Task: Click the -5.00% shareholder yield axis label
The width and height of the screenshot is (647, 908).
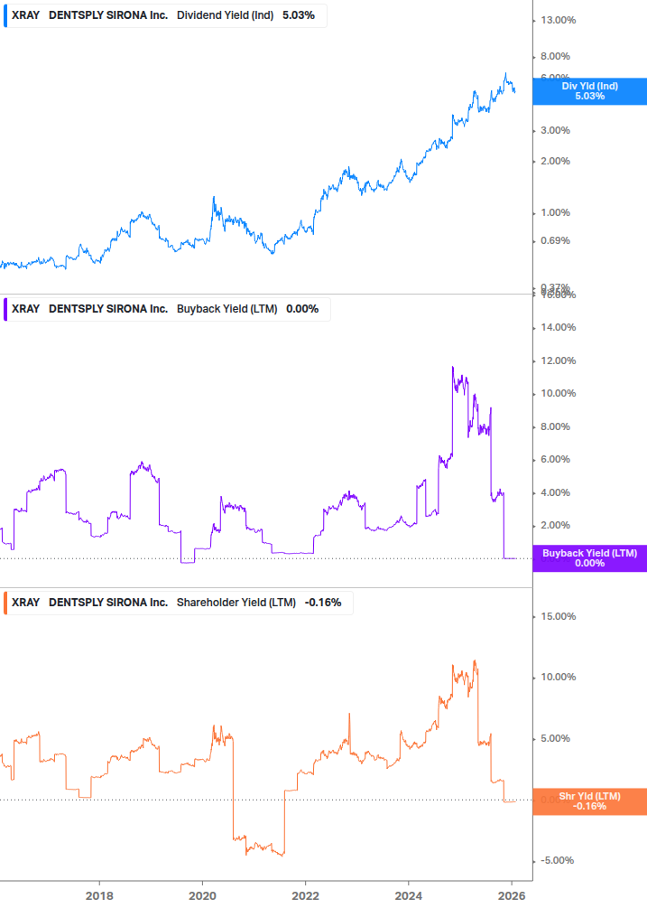Action: click(557, 860)
